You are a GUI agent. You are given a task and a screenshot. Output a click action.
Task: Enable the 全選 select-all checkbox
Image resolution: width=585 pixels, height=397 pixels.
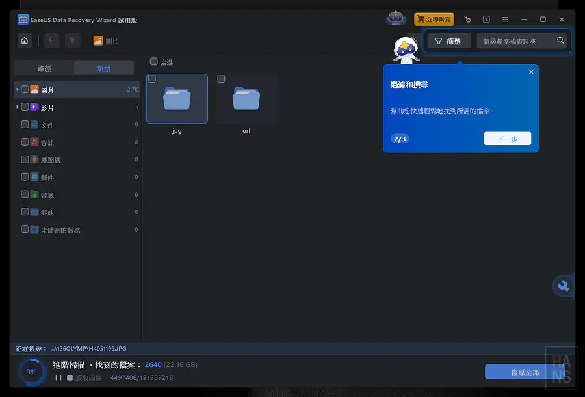coord(154,62)
